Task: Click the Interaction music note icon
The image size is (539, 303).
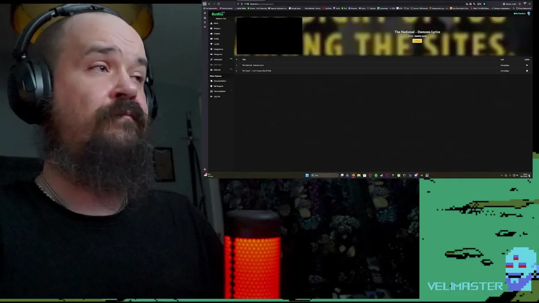Action: (x=211, y=59)
